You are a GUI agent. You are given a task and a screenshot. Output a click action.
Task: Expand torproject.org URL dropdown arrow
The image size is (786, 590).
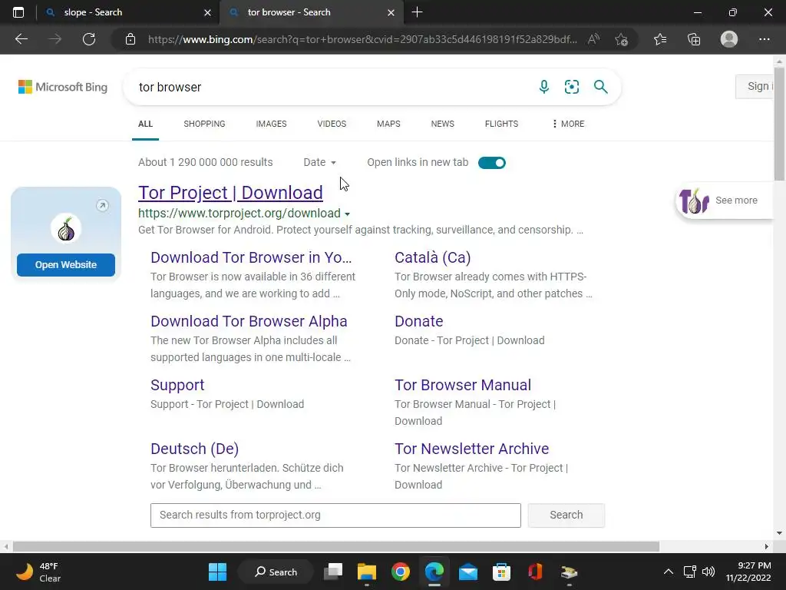pyautogui.click(x=347, y=214)
